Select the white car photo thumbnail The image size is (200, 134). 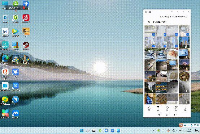pos(161,76)
